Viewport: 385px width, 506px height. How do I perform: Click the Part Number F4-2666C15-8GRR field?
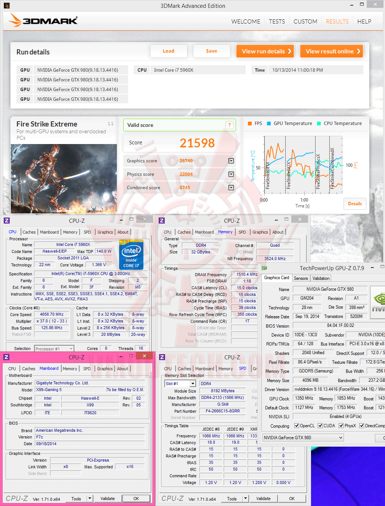click(x=223, y=411)
